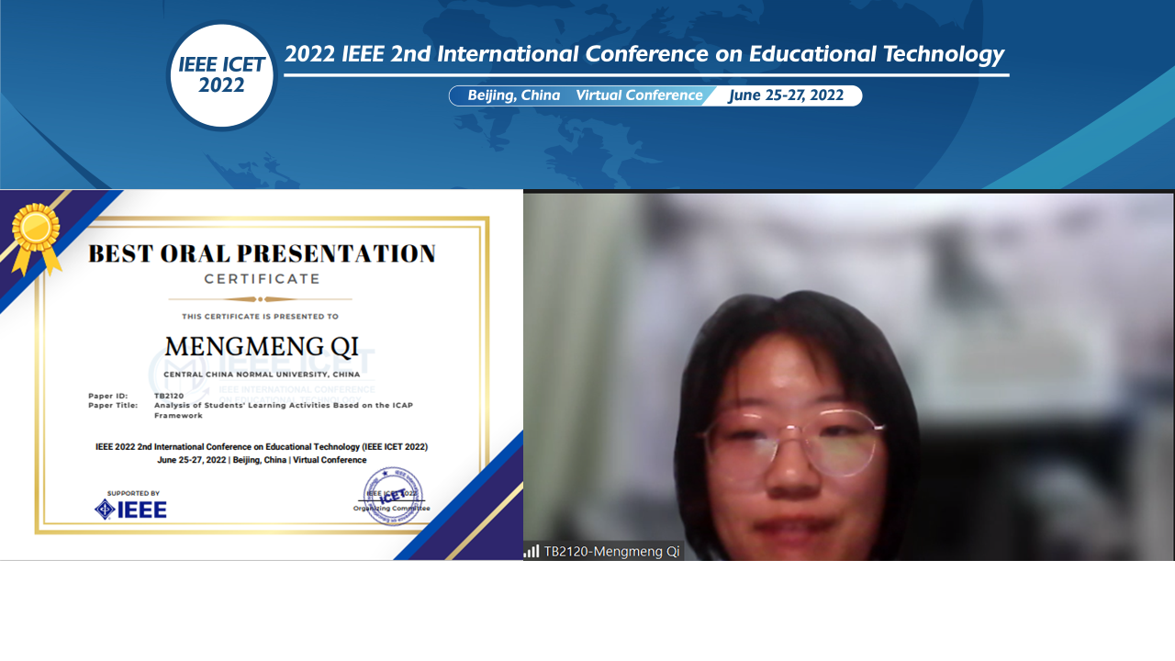Click 'CENTRAL CHINA NORMAL UNIVERSITY, CHINA' text
Screen dimensions: 1175x661
tap(262, 375)
